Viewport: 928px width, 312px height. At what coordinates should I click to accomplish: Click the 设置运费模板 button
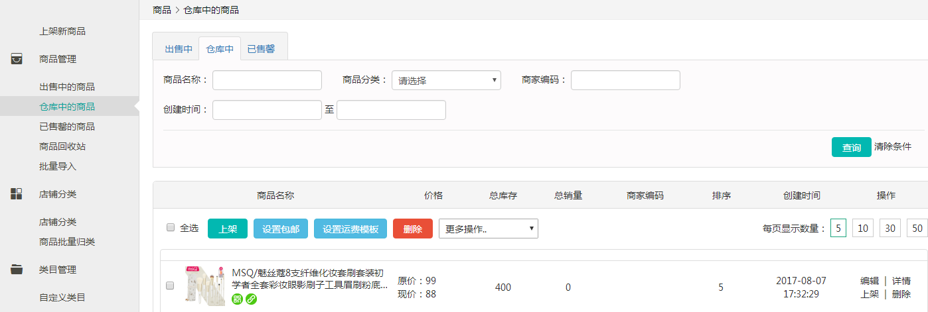pos(350,229)
